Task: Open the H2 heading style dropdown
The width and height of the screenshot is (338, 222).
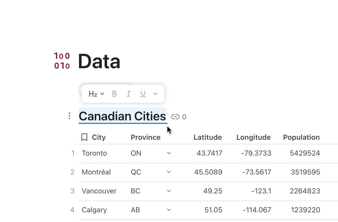Action: [96, 94]
